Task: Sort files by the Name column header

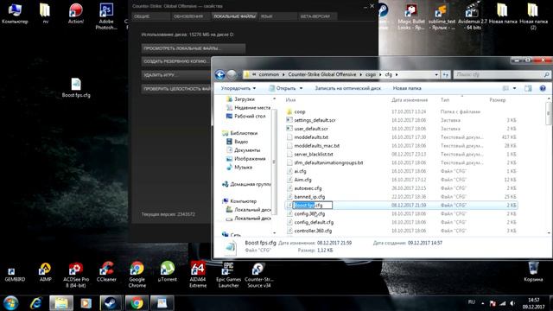Action: tap(290, 100)
